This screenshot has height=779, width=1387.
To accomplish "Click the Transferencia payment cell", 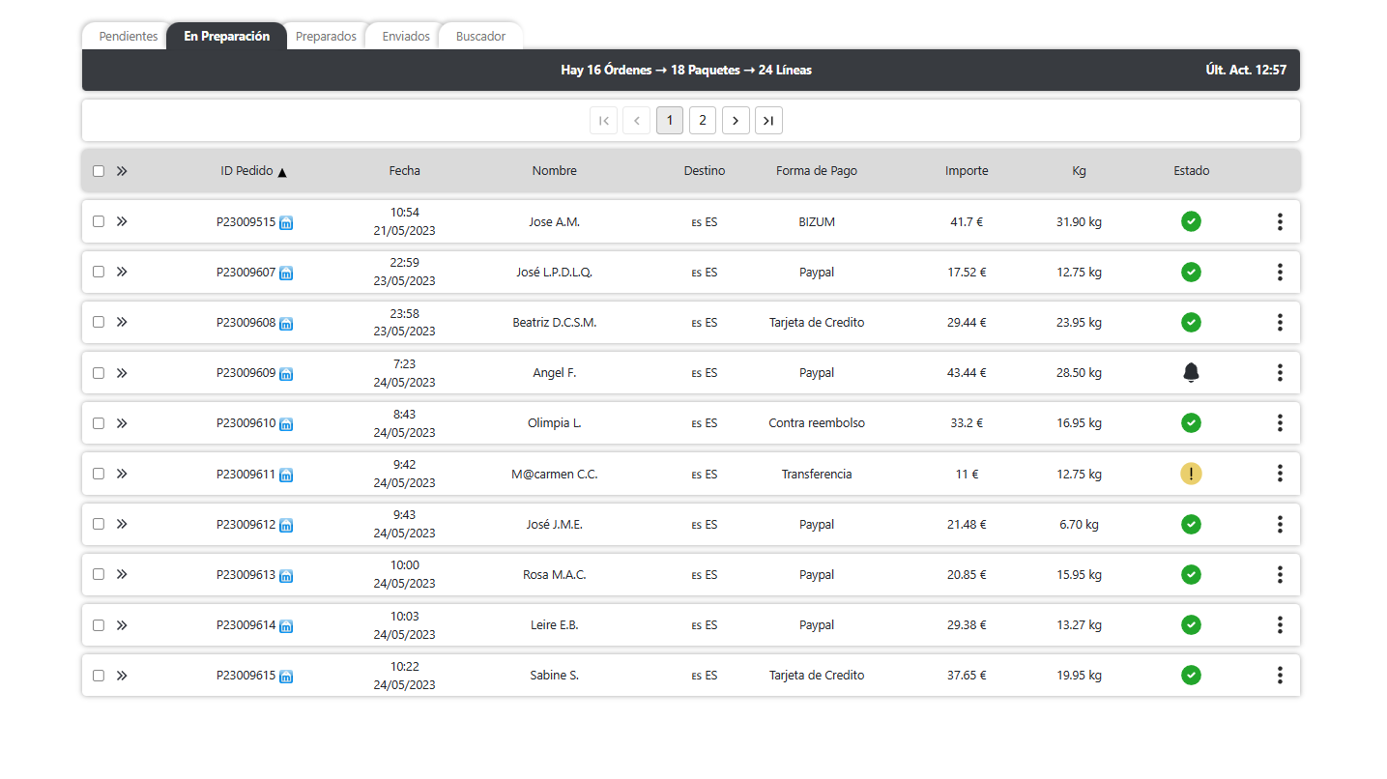I will tap(817, 475).
